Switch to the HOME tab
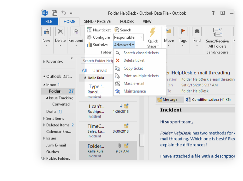This screenshot has width=243, height=181. [69, 22]
